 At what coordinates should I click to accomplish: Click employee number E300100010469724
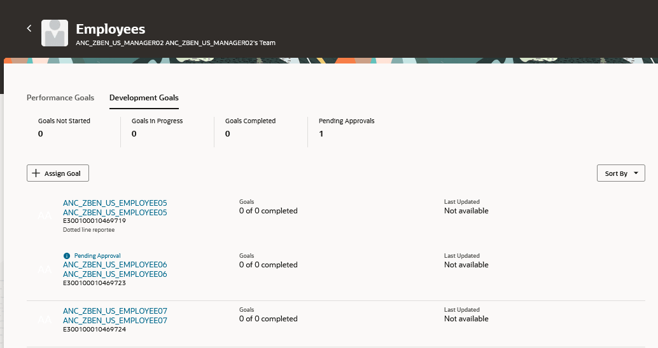[x=94, y=330]
